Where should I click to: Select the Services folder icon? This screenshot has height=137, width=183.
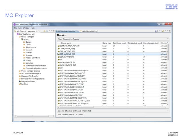coord(24,55)
